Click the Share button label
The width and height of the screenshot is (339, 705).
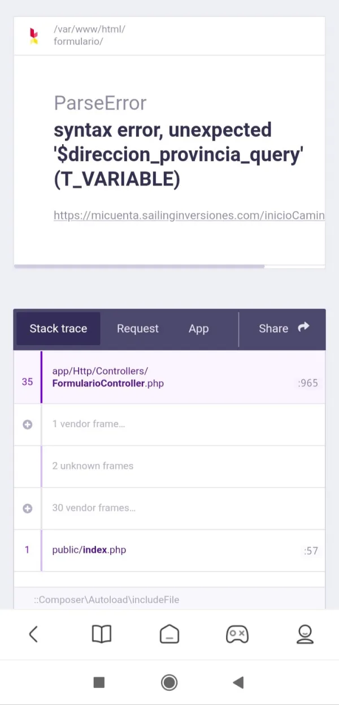(273, 329)
